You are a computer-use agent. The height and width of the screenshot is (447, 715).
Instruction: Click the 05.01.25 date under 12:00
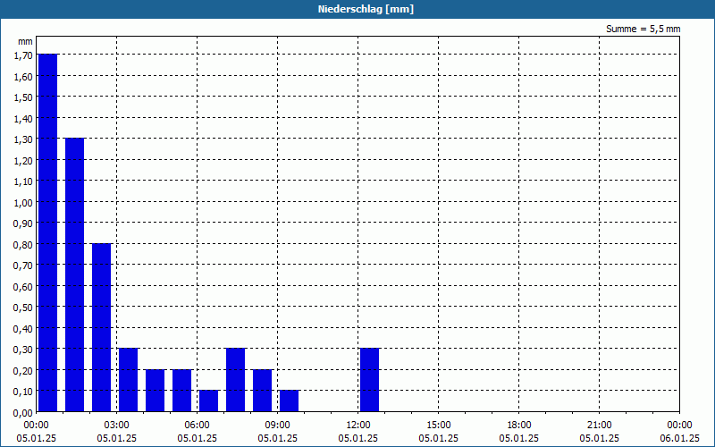358,438
